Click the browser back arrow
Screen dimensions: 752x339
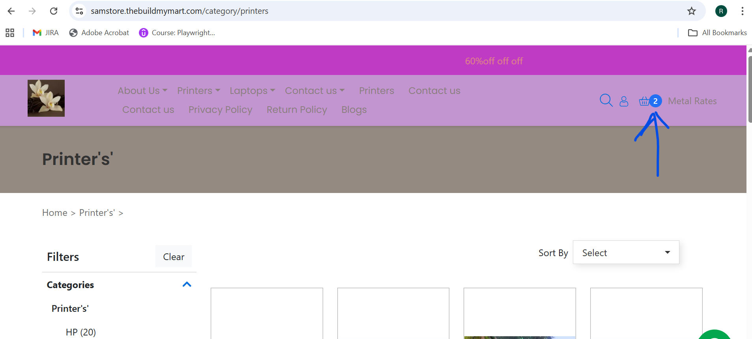[11, 11]
